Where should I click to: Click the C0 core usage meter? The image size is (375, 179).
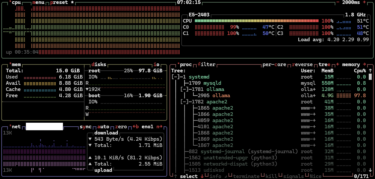(209, 27)
